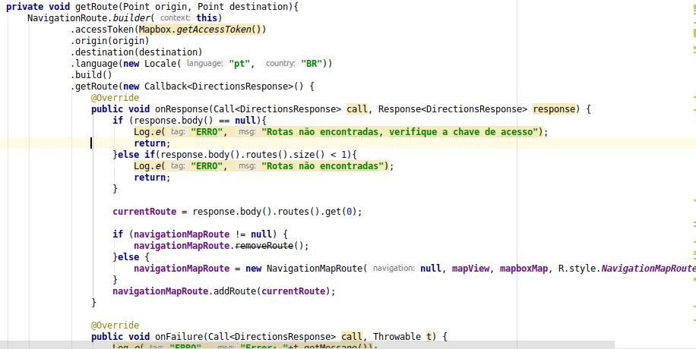Click the 'context:' parameter hint label
The image size is (696, 349).
pos(176,18)
